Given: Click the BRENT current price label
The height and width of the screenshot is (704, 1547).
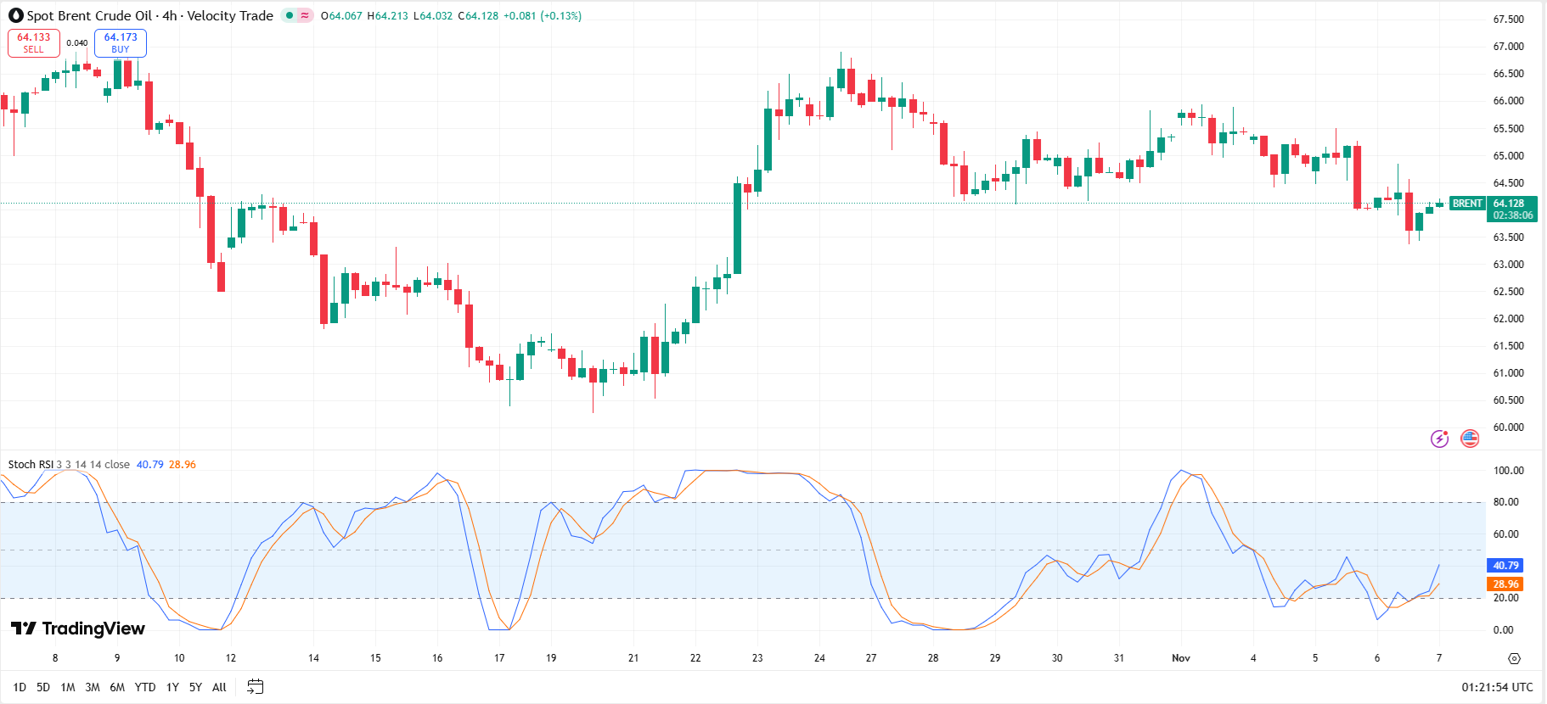Looking at the screenshot, I should [1467, 204].
